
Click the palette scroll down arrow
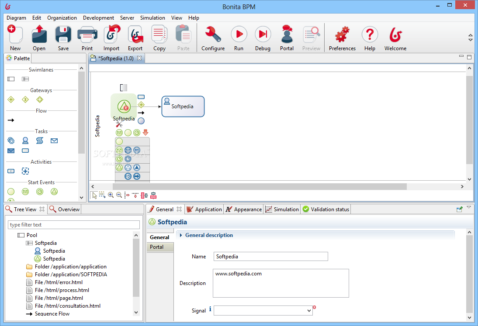pyautogui.click(x=81, y=197)
